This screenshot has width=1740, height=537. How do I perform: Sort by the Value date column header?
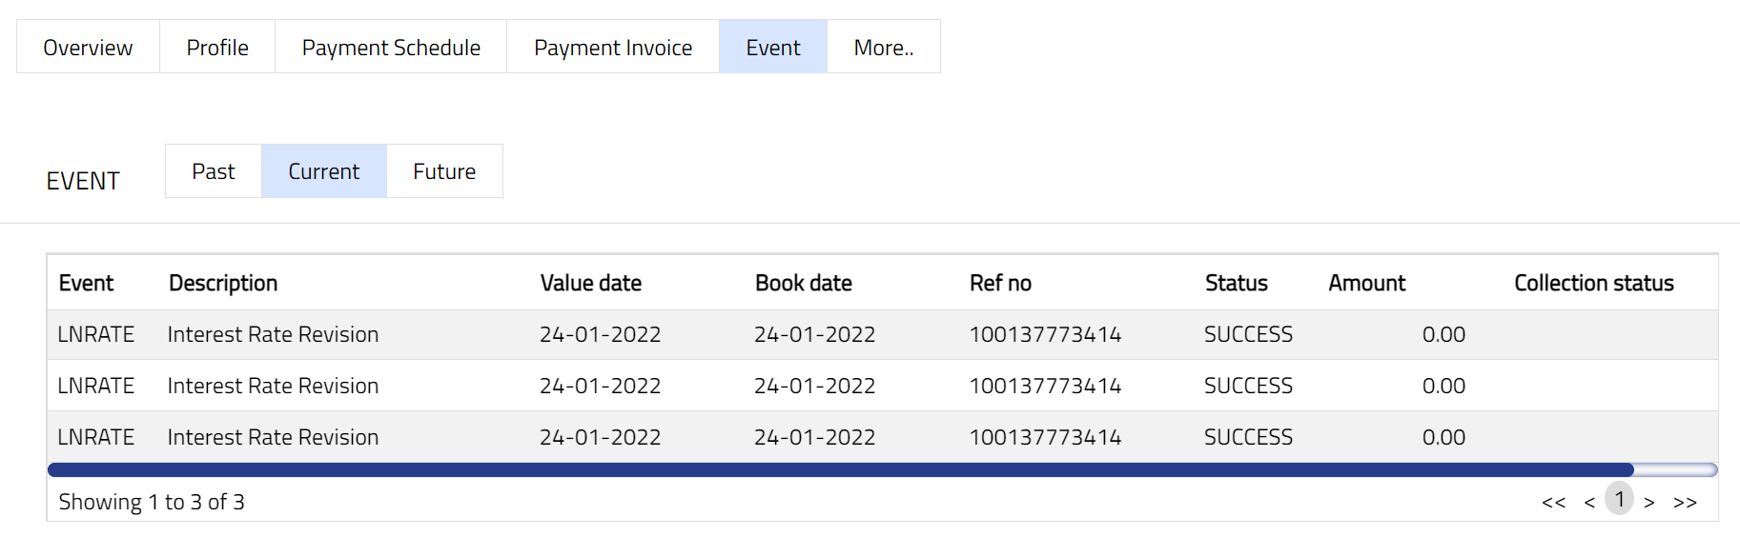[x=590, y=283]
